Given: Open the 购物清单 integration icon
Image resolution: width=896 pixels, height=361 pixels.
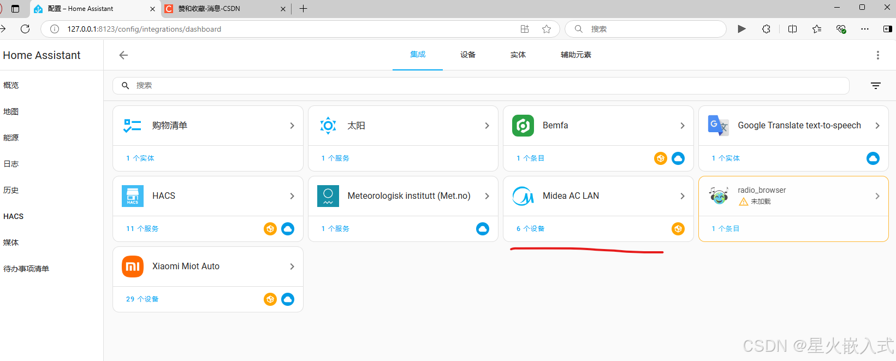Looking at the screenshot, I should tap(132, 126).
